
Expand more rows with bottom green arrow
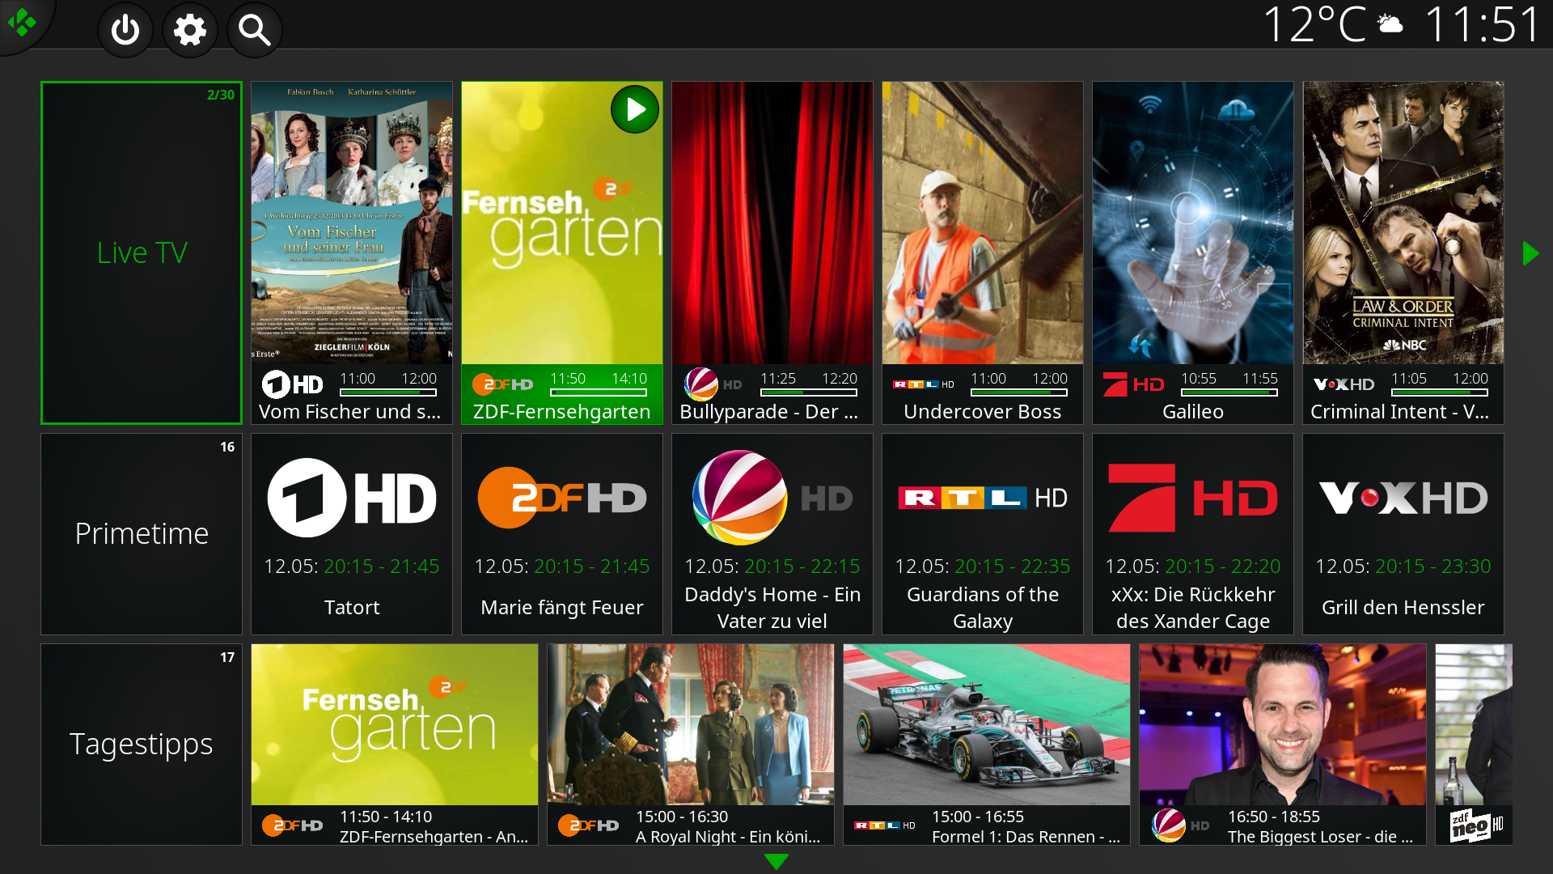(776, 862)
